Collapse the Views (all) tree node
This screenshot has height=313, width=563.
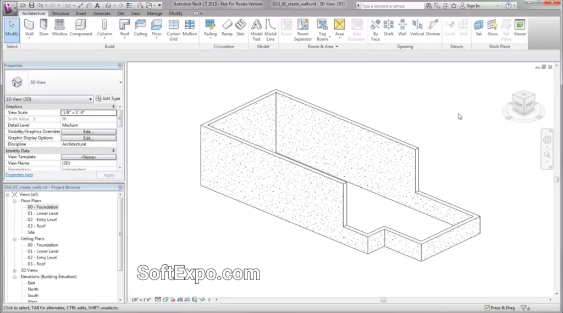tap(8, 195)
